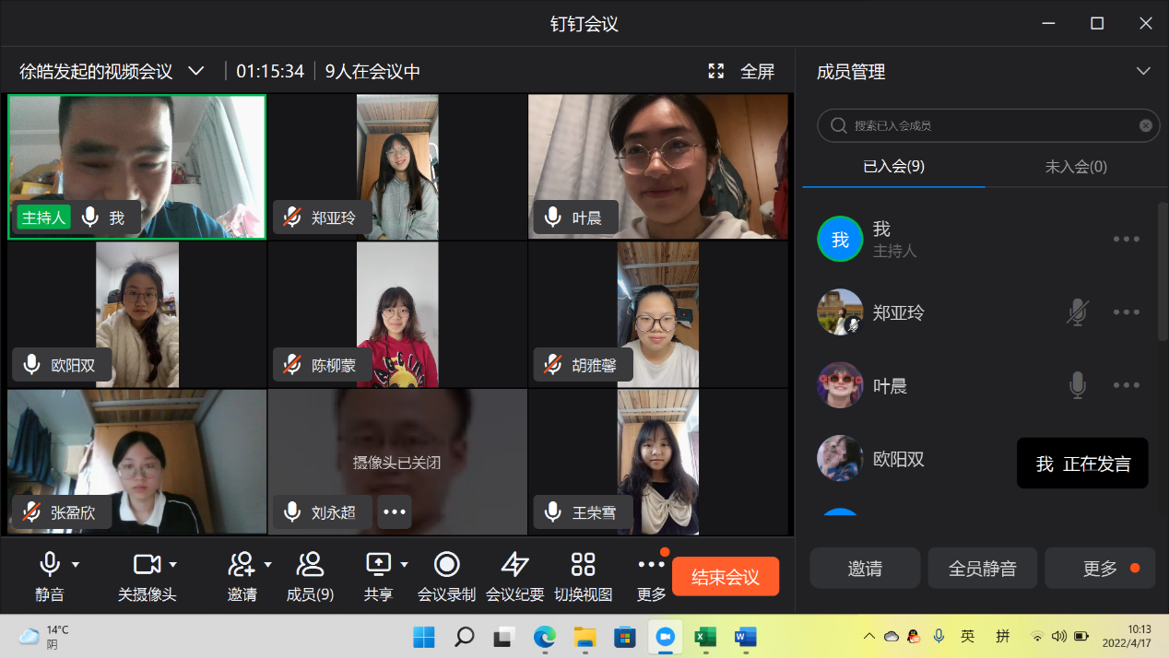
Task: Expand the meeting title dropdown chevron
Action: (x=195, y=71)
